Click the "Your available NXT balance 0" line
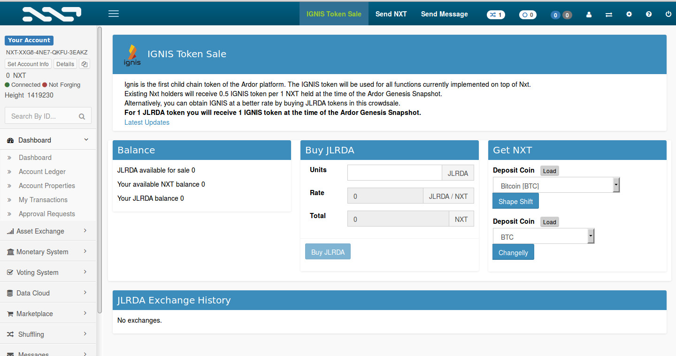The image size is (676, 356). coord(161,184)
